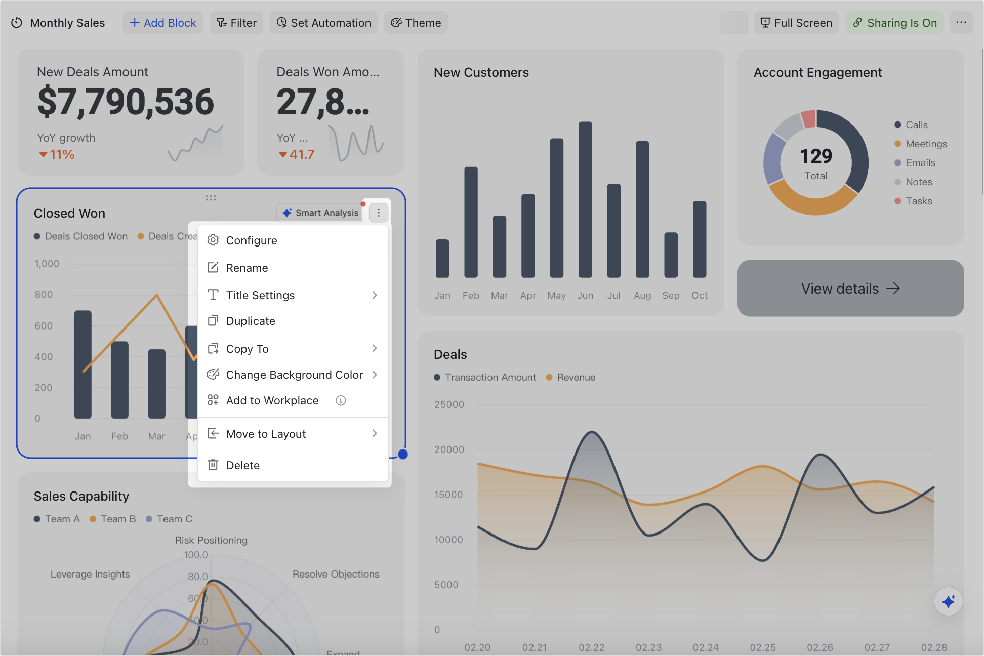Toggle the Emails legend item

915,162
